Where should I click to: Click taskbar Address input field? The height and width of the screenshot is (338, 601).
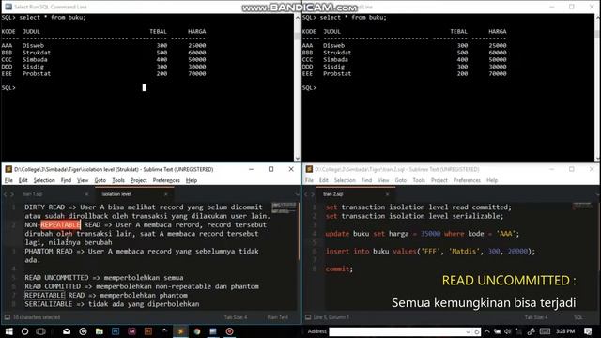[396, 331]
